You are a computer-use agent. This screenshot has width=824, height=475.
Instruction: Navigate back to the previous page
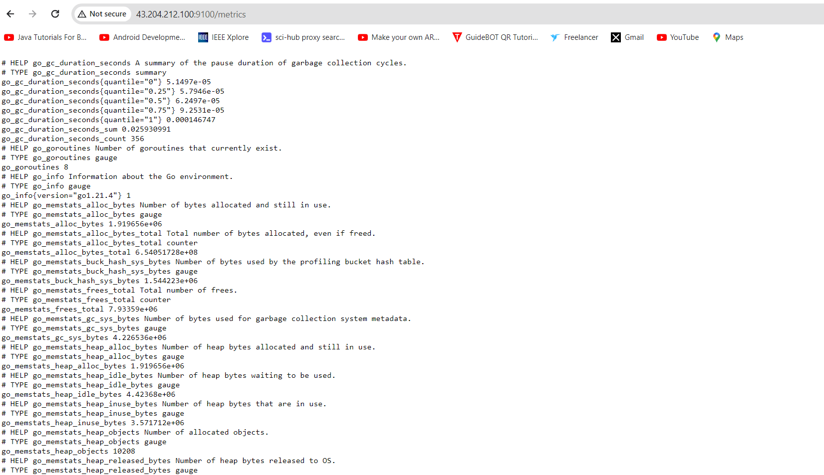click(10, 14)
